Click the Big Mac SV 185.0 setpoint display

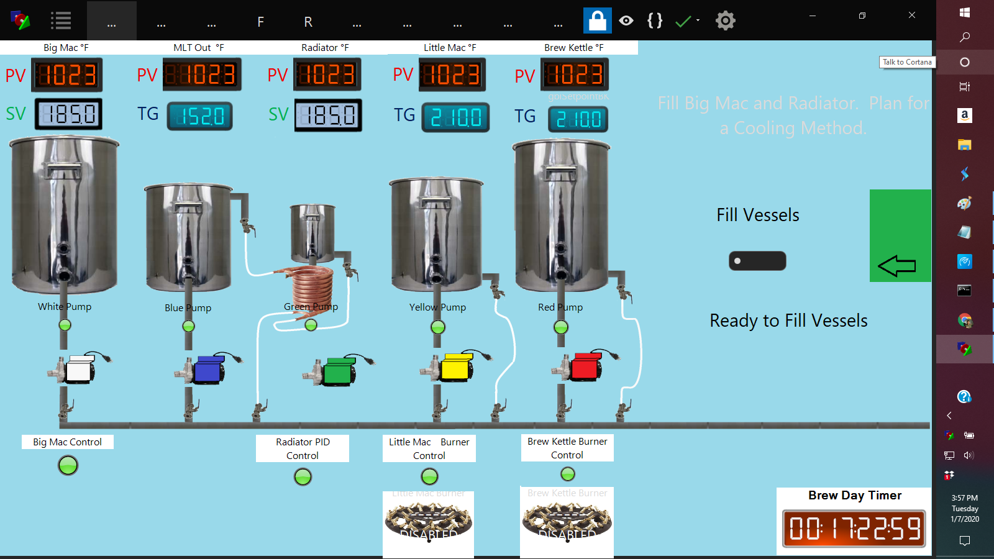click(68, 114)
